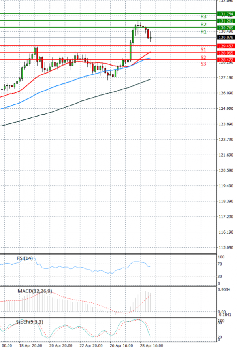
Task: Click the Stoch(5,3,3) indicator label
Action: (30, 322)
